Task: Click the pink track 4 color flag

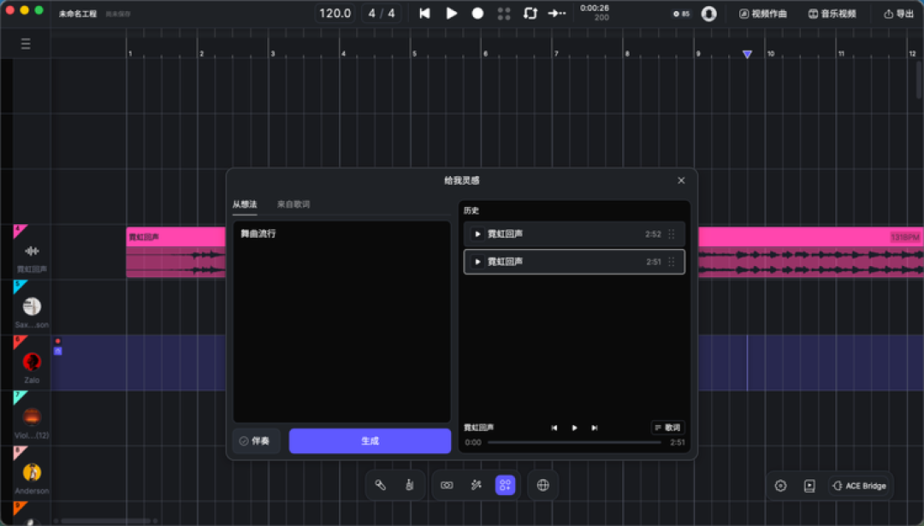Action: click(18, 230)
